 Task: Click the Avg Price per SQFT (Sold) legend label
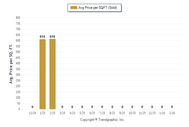point(97,8)
